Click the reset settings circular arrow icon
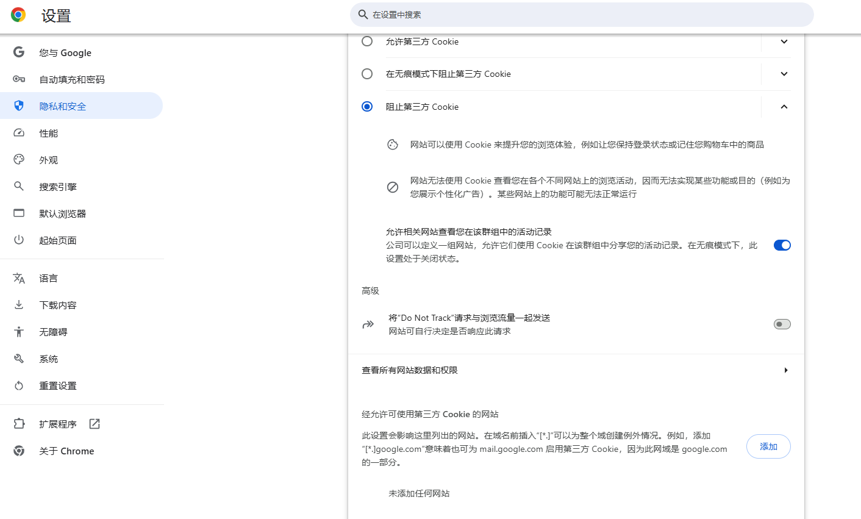The width and height of the screenshot is (861, 519). coord(19,385)
